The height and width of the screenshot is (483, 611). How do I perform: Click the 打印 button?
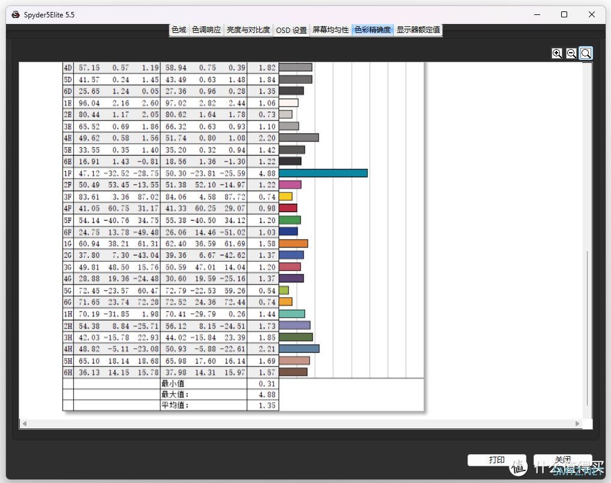tap(497, 460)
